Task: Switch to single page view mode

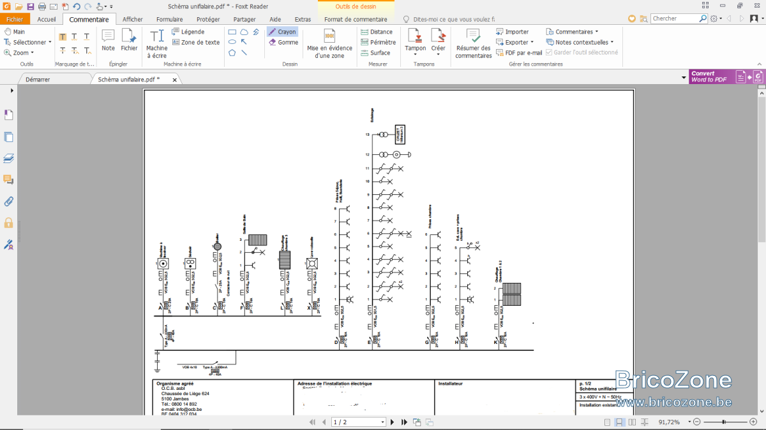Action: pos(607,422)
